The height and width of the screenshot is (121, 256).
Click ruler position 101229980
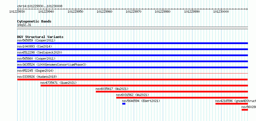pos(163,12)
